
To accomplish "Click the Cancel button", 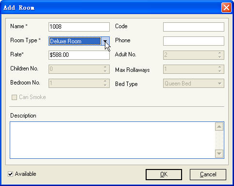I will 208,174.
